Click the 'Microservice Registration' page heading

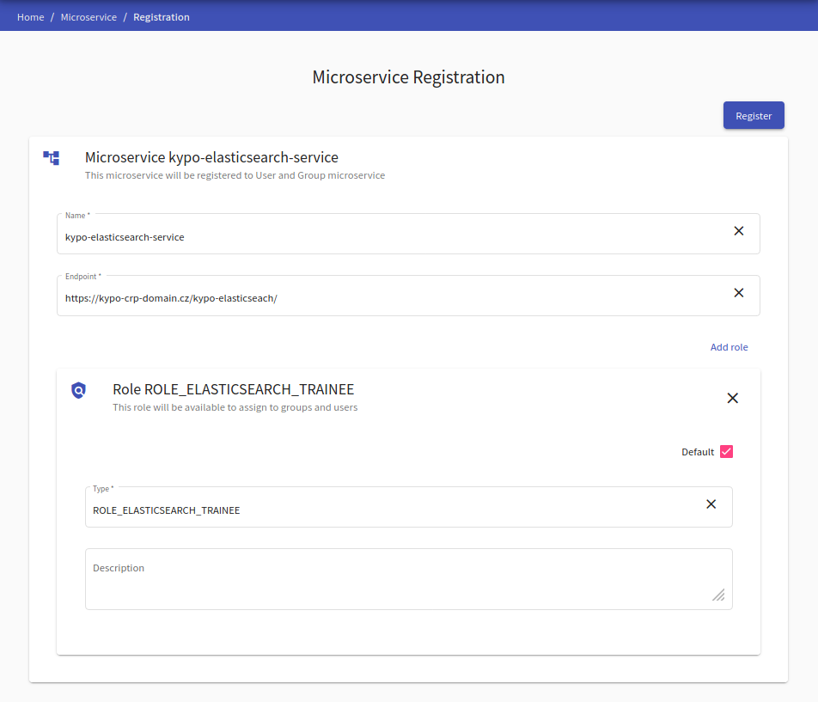click(x=408, y=77)
